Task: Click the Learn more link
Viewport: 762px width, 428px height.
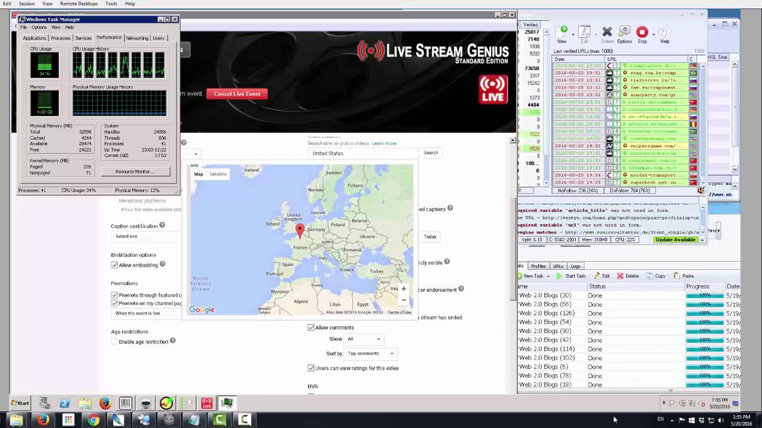Action: [384, 143]
